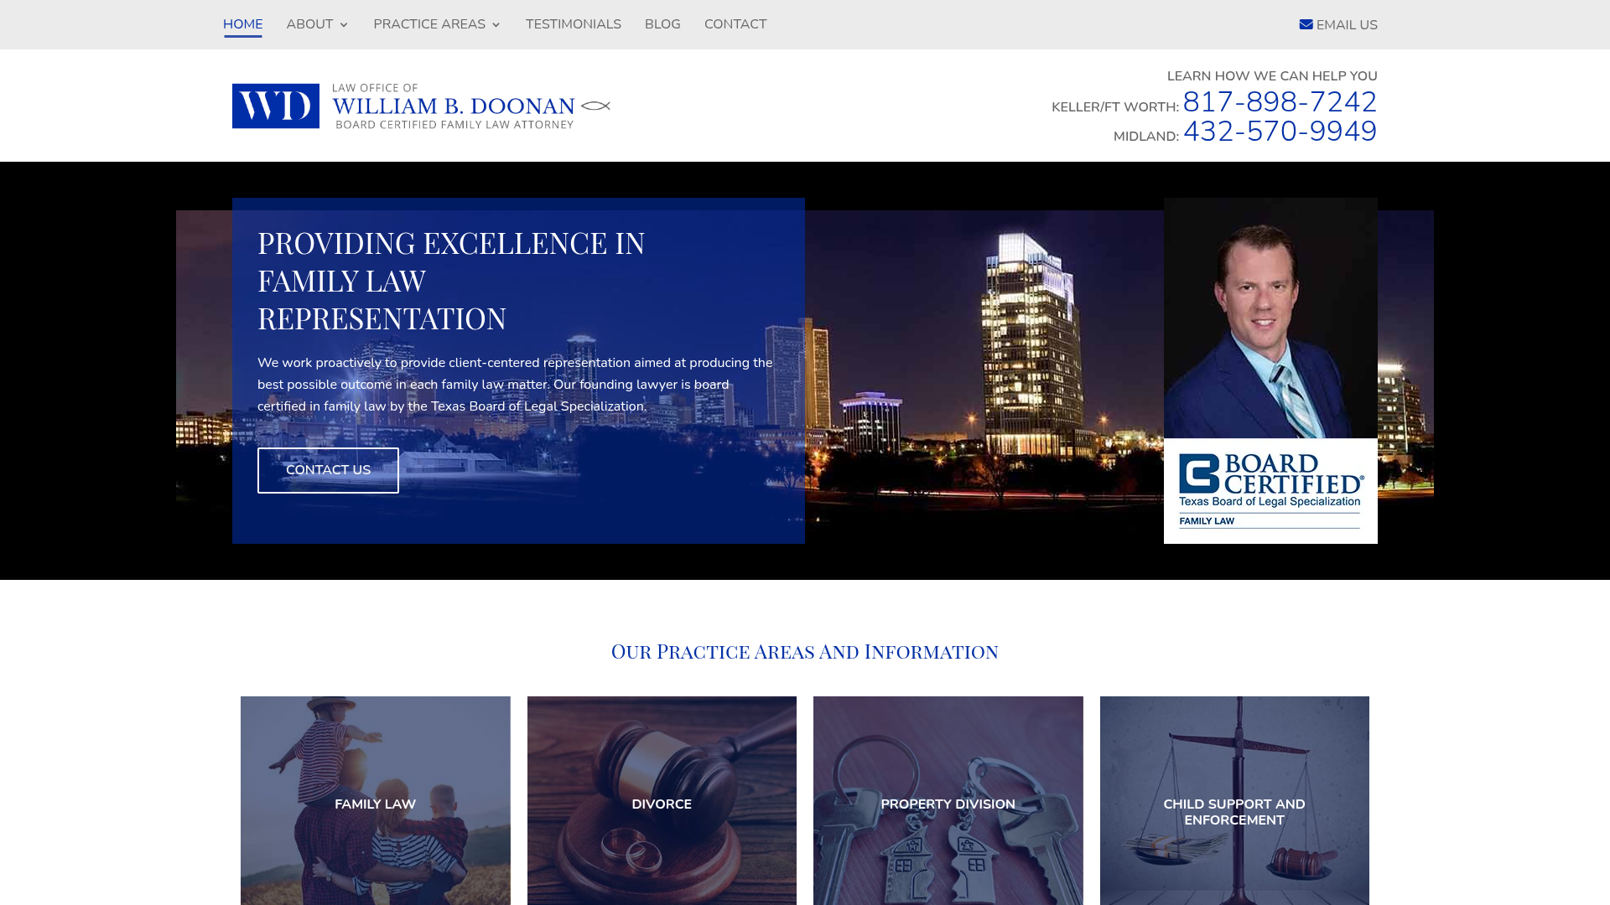This screenshot has height=905, width=1610.
Task: Call the Midland number 432-570-9949
Action: click(x=1279, y=132)
